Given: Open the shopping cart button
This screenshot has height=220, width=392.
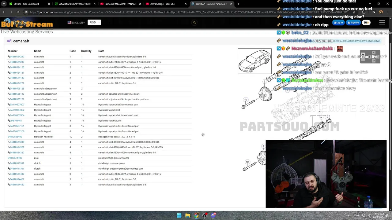Looking at the screenshot, I should (366, 23).
